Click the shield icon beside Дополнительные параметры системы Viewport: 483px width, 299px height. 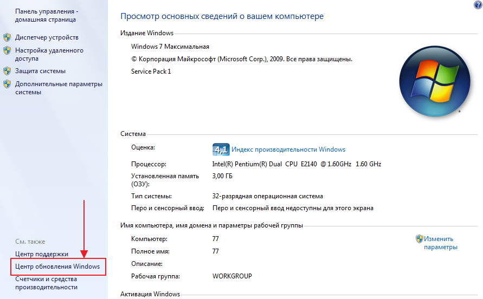tap(7, 84)
